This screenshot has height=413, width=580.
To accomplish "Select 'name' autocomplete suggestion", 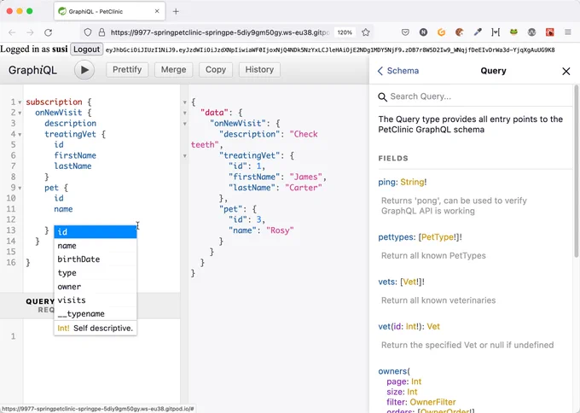I will (96, 246).
